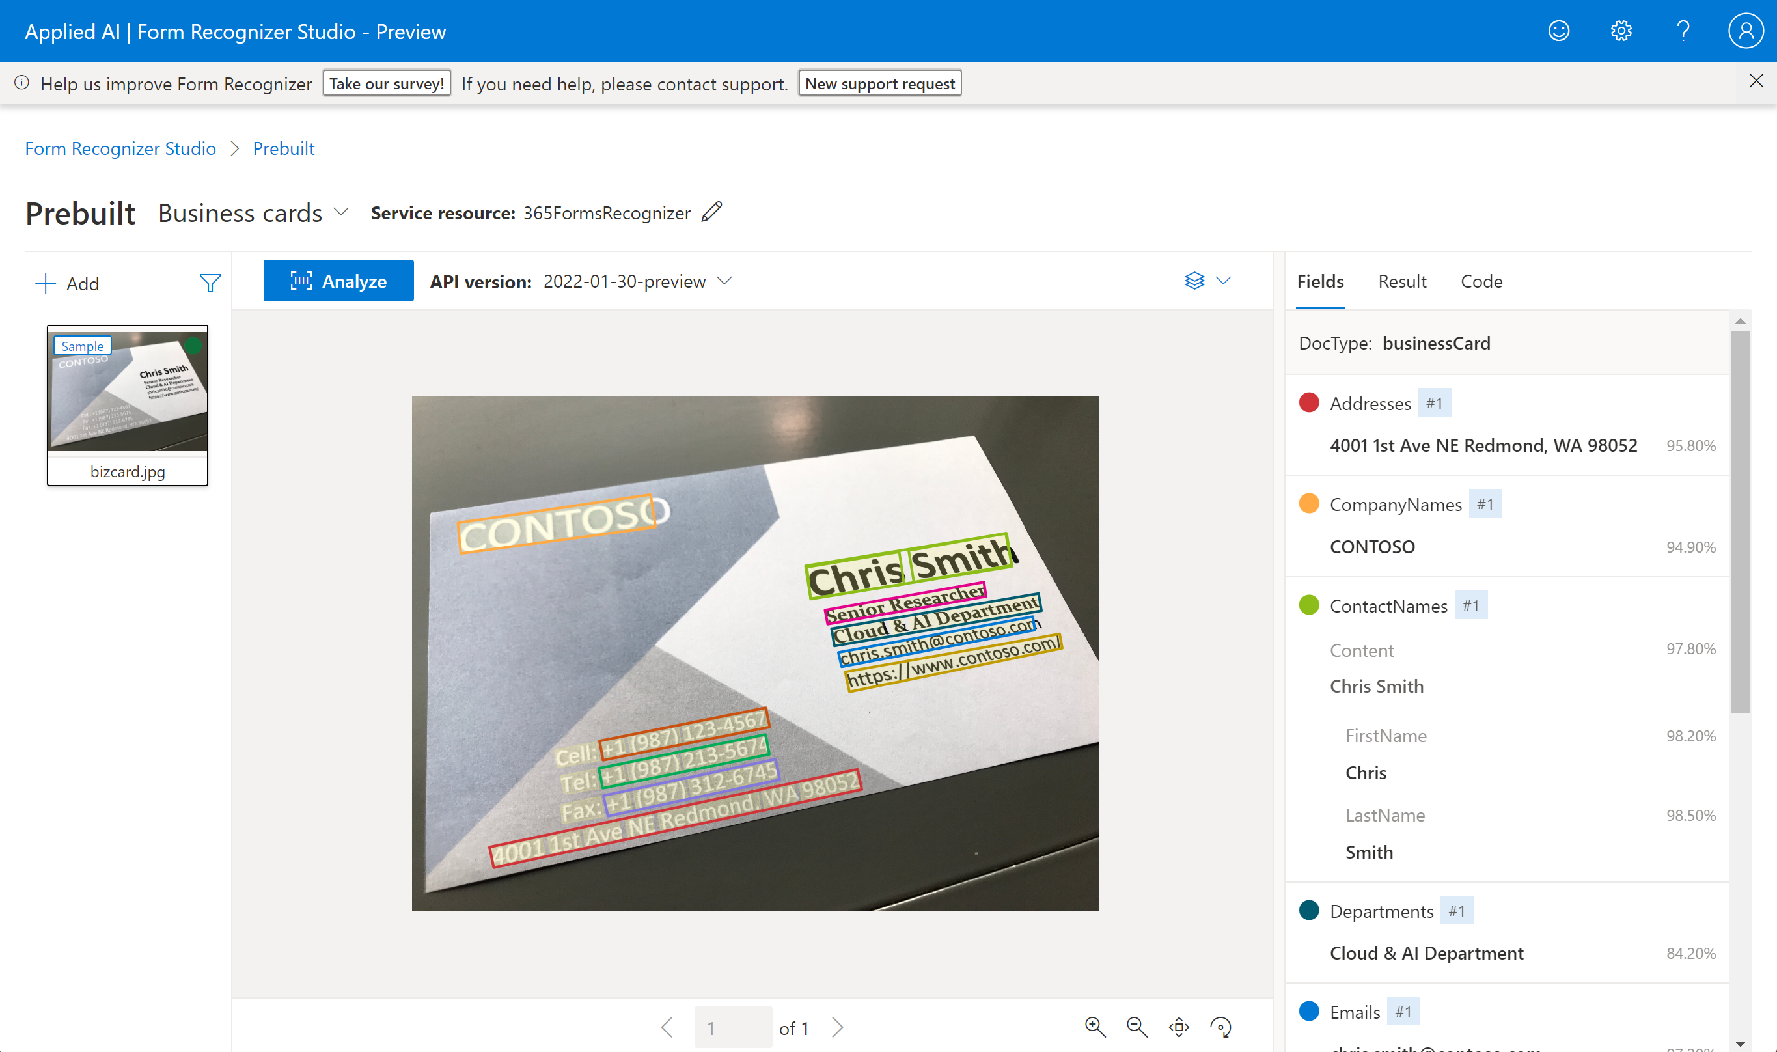The height and width of the screenshot is (1052, 1777).
Task: Click the orange CompanyNames color dot
Action: point(1308,504)
